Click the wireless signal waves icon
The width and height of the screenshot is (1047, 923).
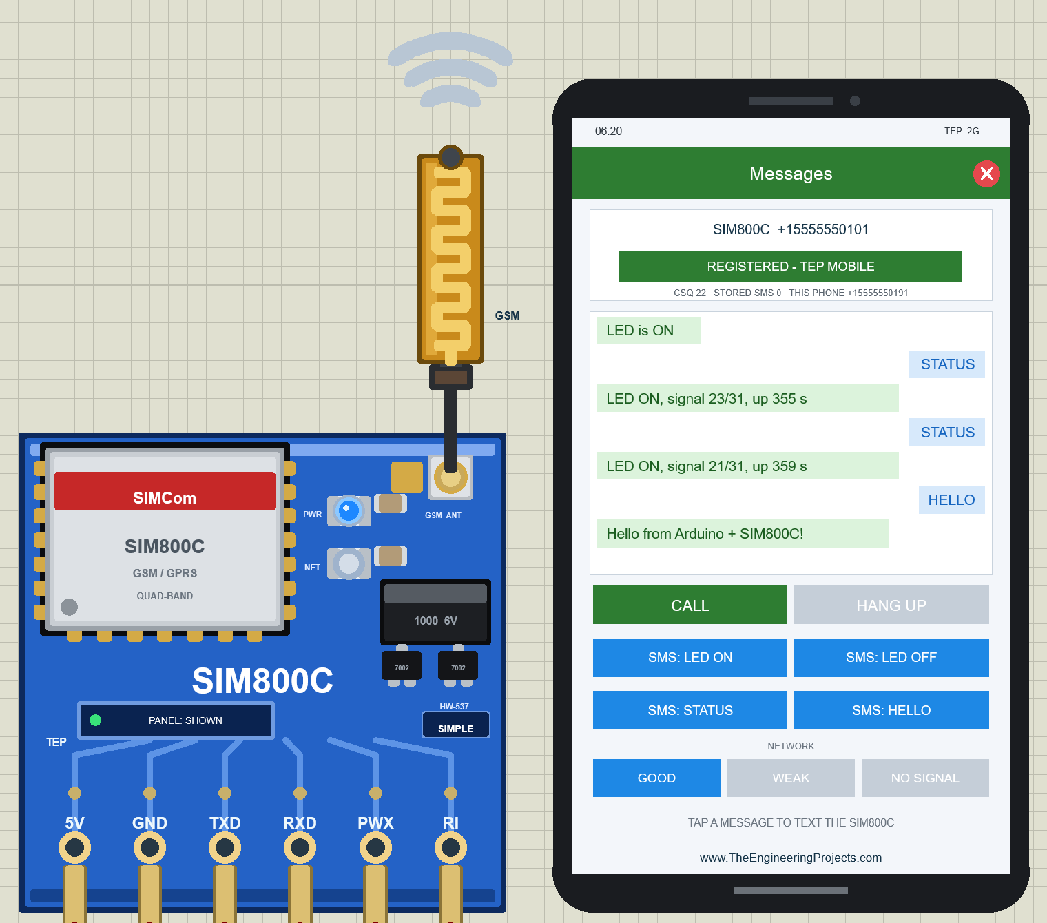[x=450, y=70]
